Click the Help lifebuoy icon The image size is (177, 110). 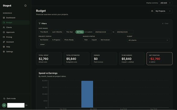click(x=4, y=47)
